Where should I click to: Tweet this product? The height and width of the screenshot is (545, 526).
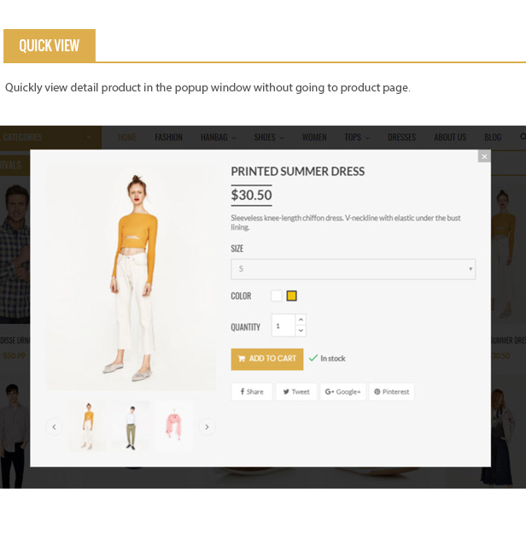[x=296, y=392]
